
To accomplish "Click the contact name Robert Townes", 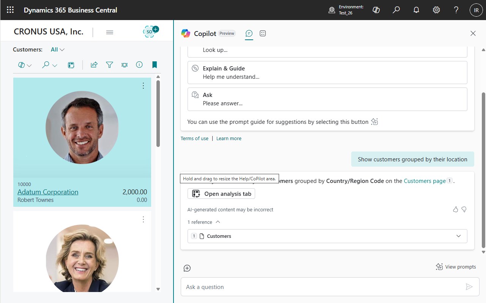I will coord(36,200).
